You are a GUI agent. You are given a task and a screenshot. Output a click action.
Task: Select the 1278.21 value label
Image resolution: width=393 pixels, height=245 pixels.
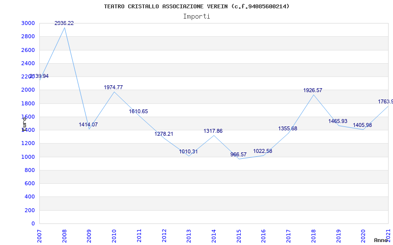(x=164, y=134)
